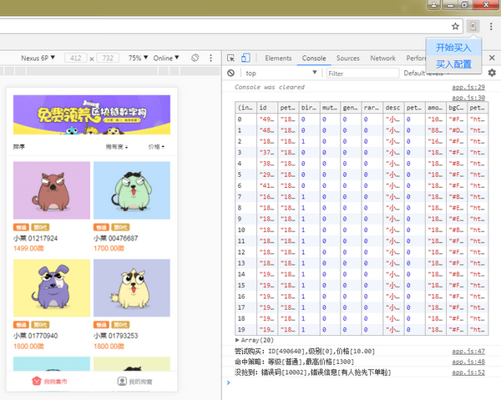Open the app.js:52 source link
Image resolution: width=501 pixels, height=400 pixels.
468,372
